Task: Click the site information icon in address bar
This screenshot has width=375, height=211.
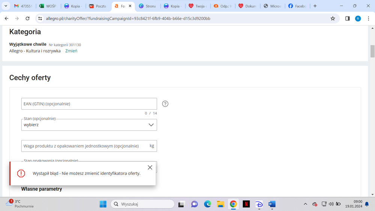Action: click(40, 18)
